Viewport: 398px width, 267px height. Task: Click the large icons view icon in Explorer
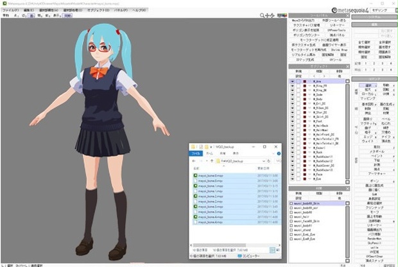tap(278, 250)
